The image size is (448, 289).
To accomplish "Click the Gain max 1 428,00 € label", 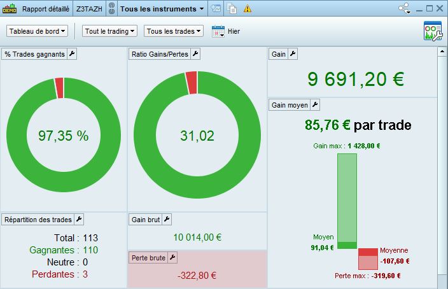I will (x=347, y=146).
